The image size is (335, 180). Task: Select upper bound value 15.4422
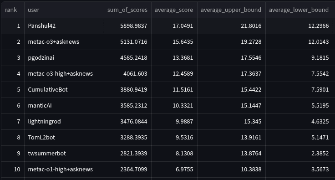231,90
